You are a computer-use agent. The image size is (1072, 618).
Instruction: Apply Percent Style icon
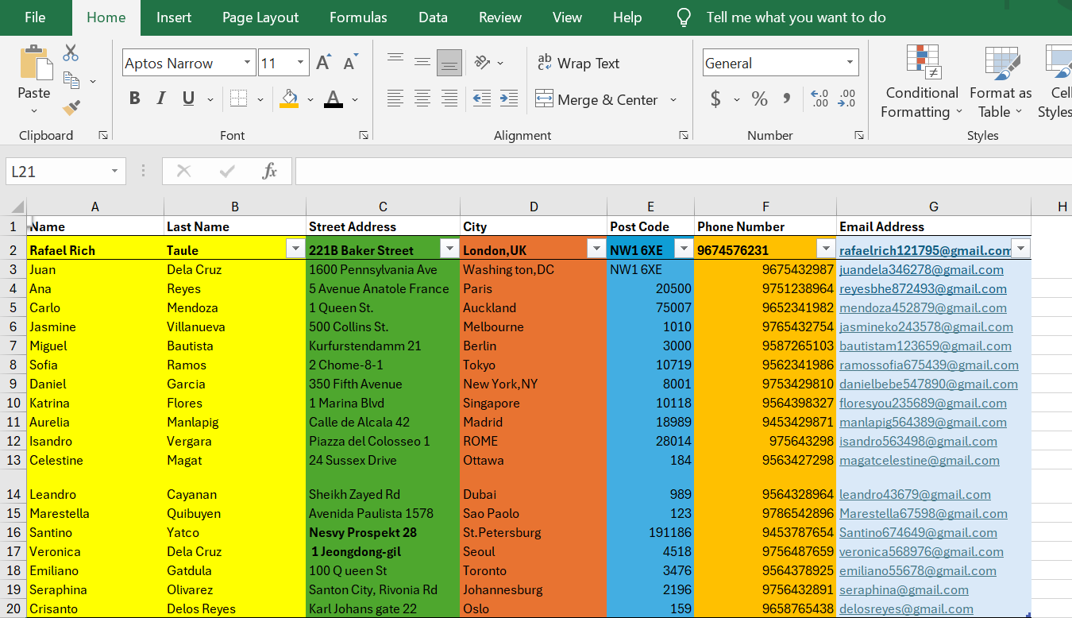pyautogui.click(x=760, y=98)
